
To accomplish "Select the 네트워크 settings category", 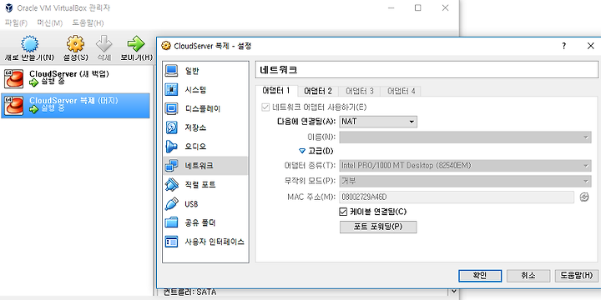I will point(206,166).
